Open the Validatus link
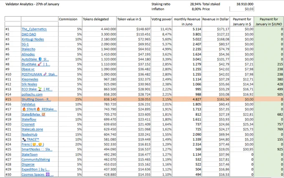 28,104
